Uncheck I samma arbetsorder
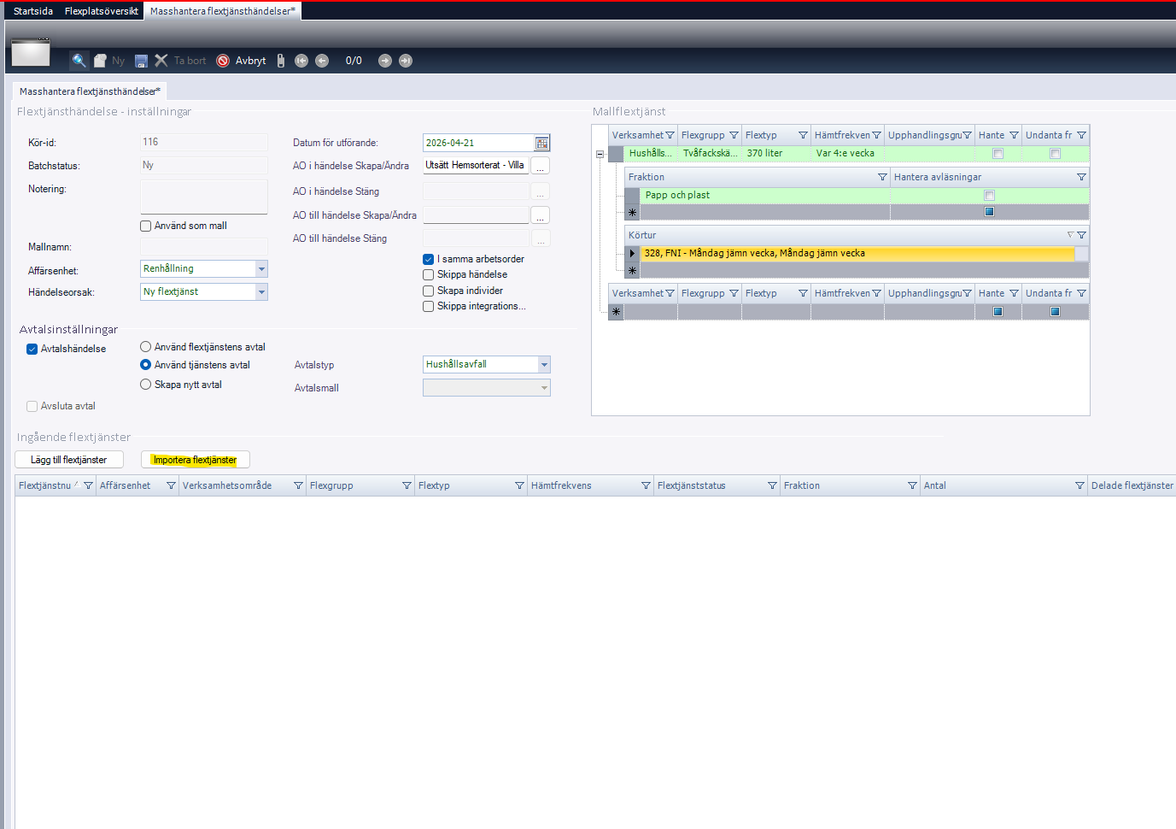Viewport: 1176px width, 829px height. tap(429, 259)
